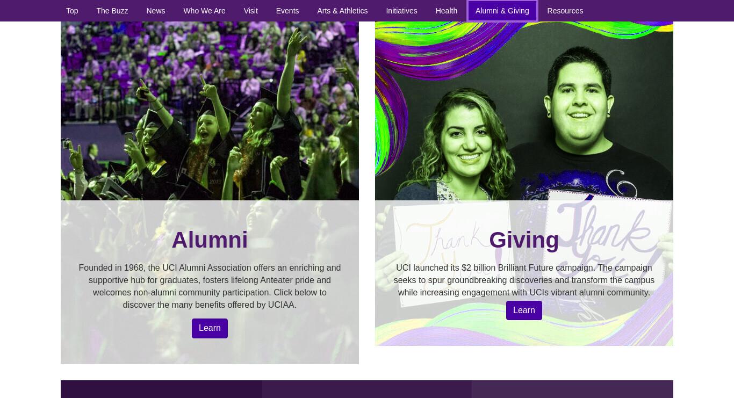Go to the Health section link

(447, 11)
